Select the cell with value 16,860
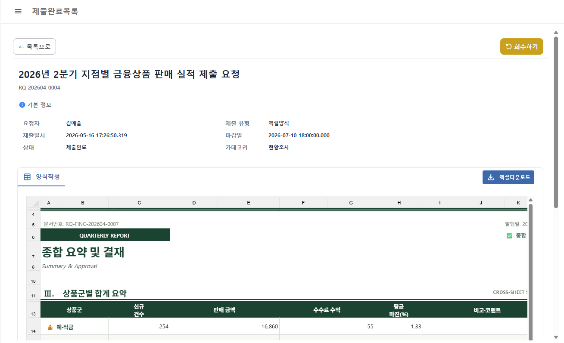This screenshot has width=564, height=343. coord(225,327)
